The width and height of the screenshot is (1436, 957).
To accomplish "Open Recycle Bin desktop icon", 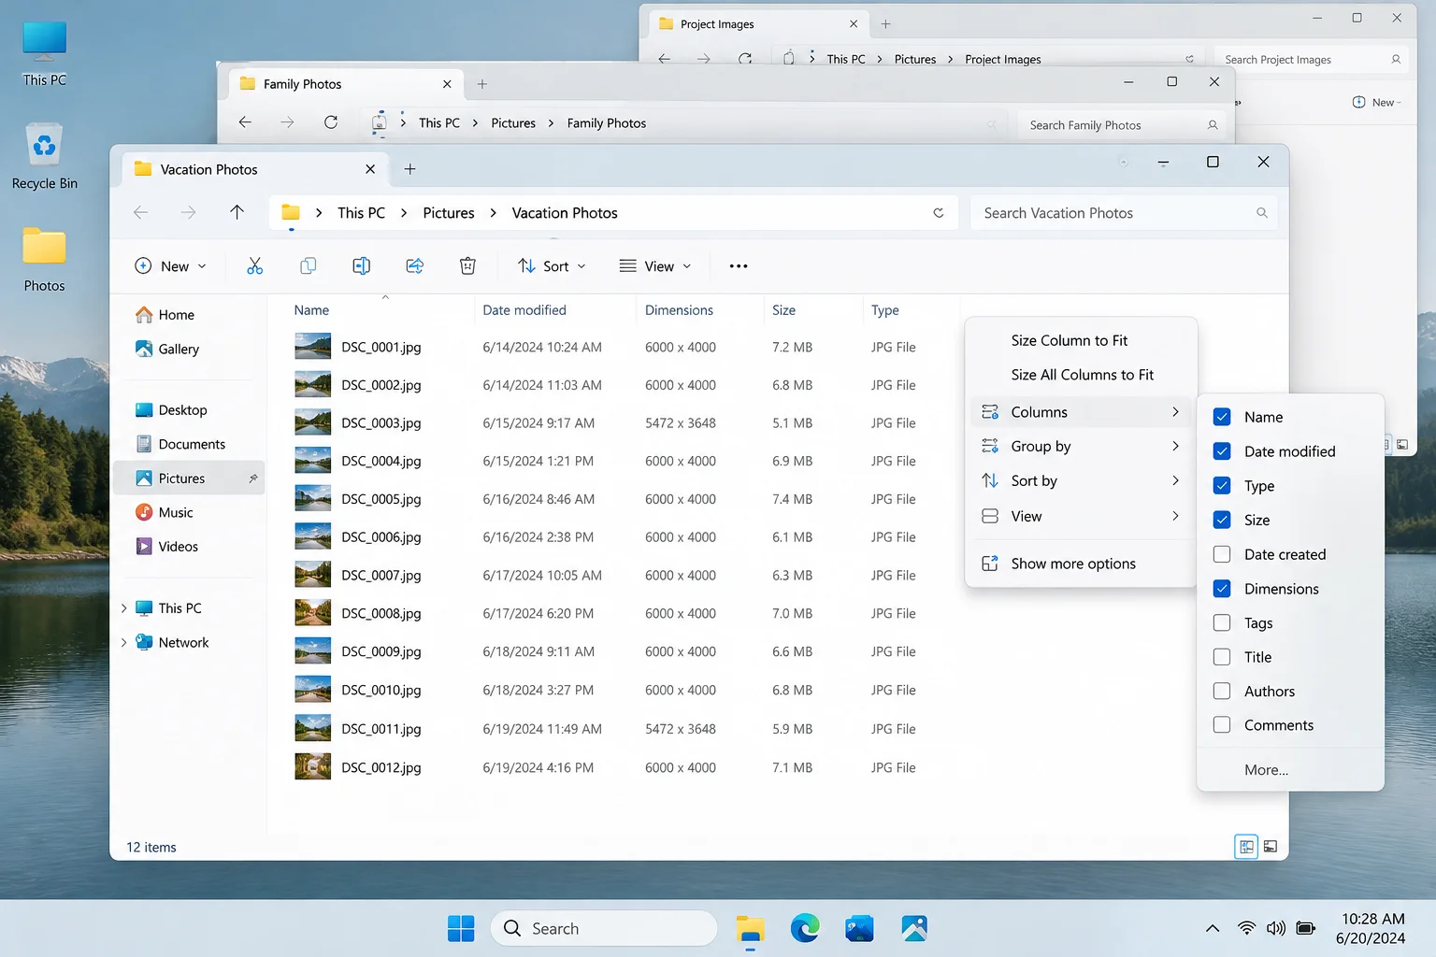I will click(45, 156).
